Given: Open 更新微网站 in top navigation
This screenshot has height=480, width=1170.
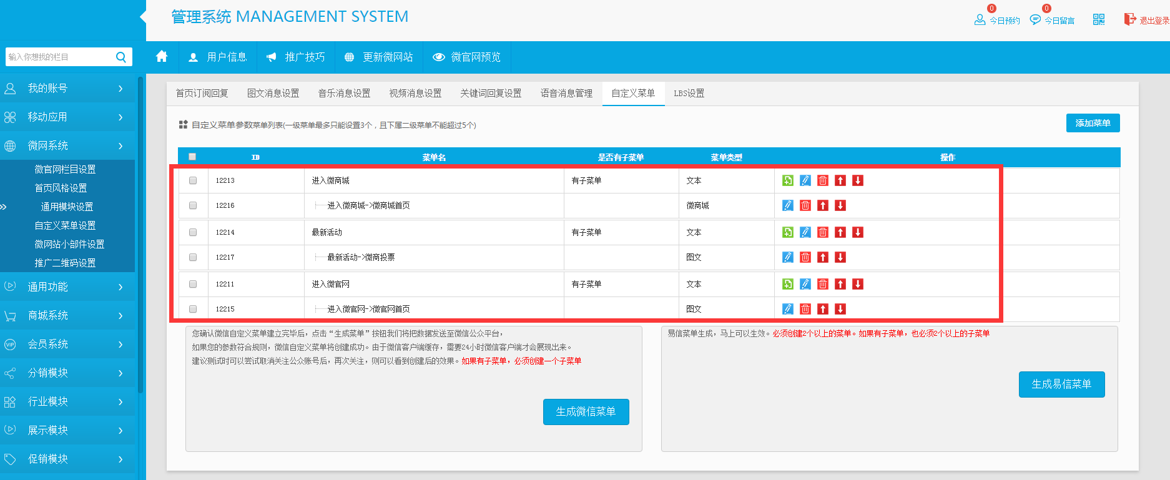Looking at the screenshot, I should 379,57.
